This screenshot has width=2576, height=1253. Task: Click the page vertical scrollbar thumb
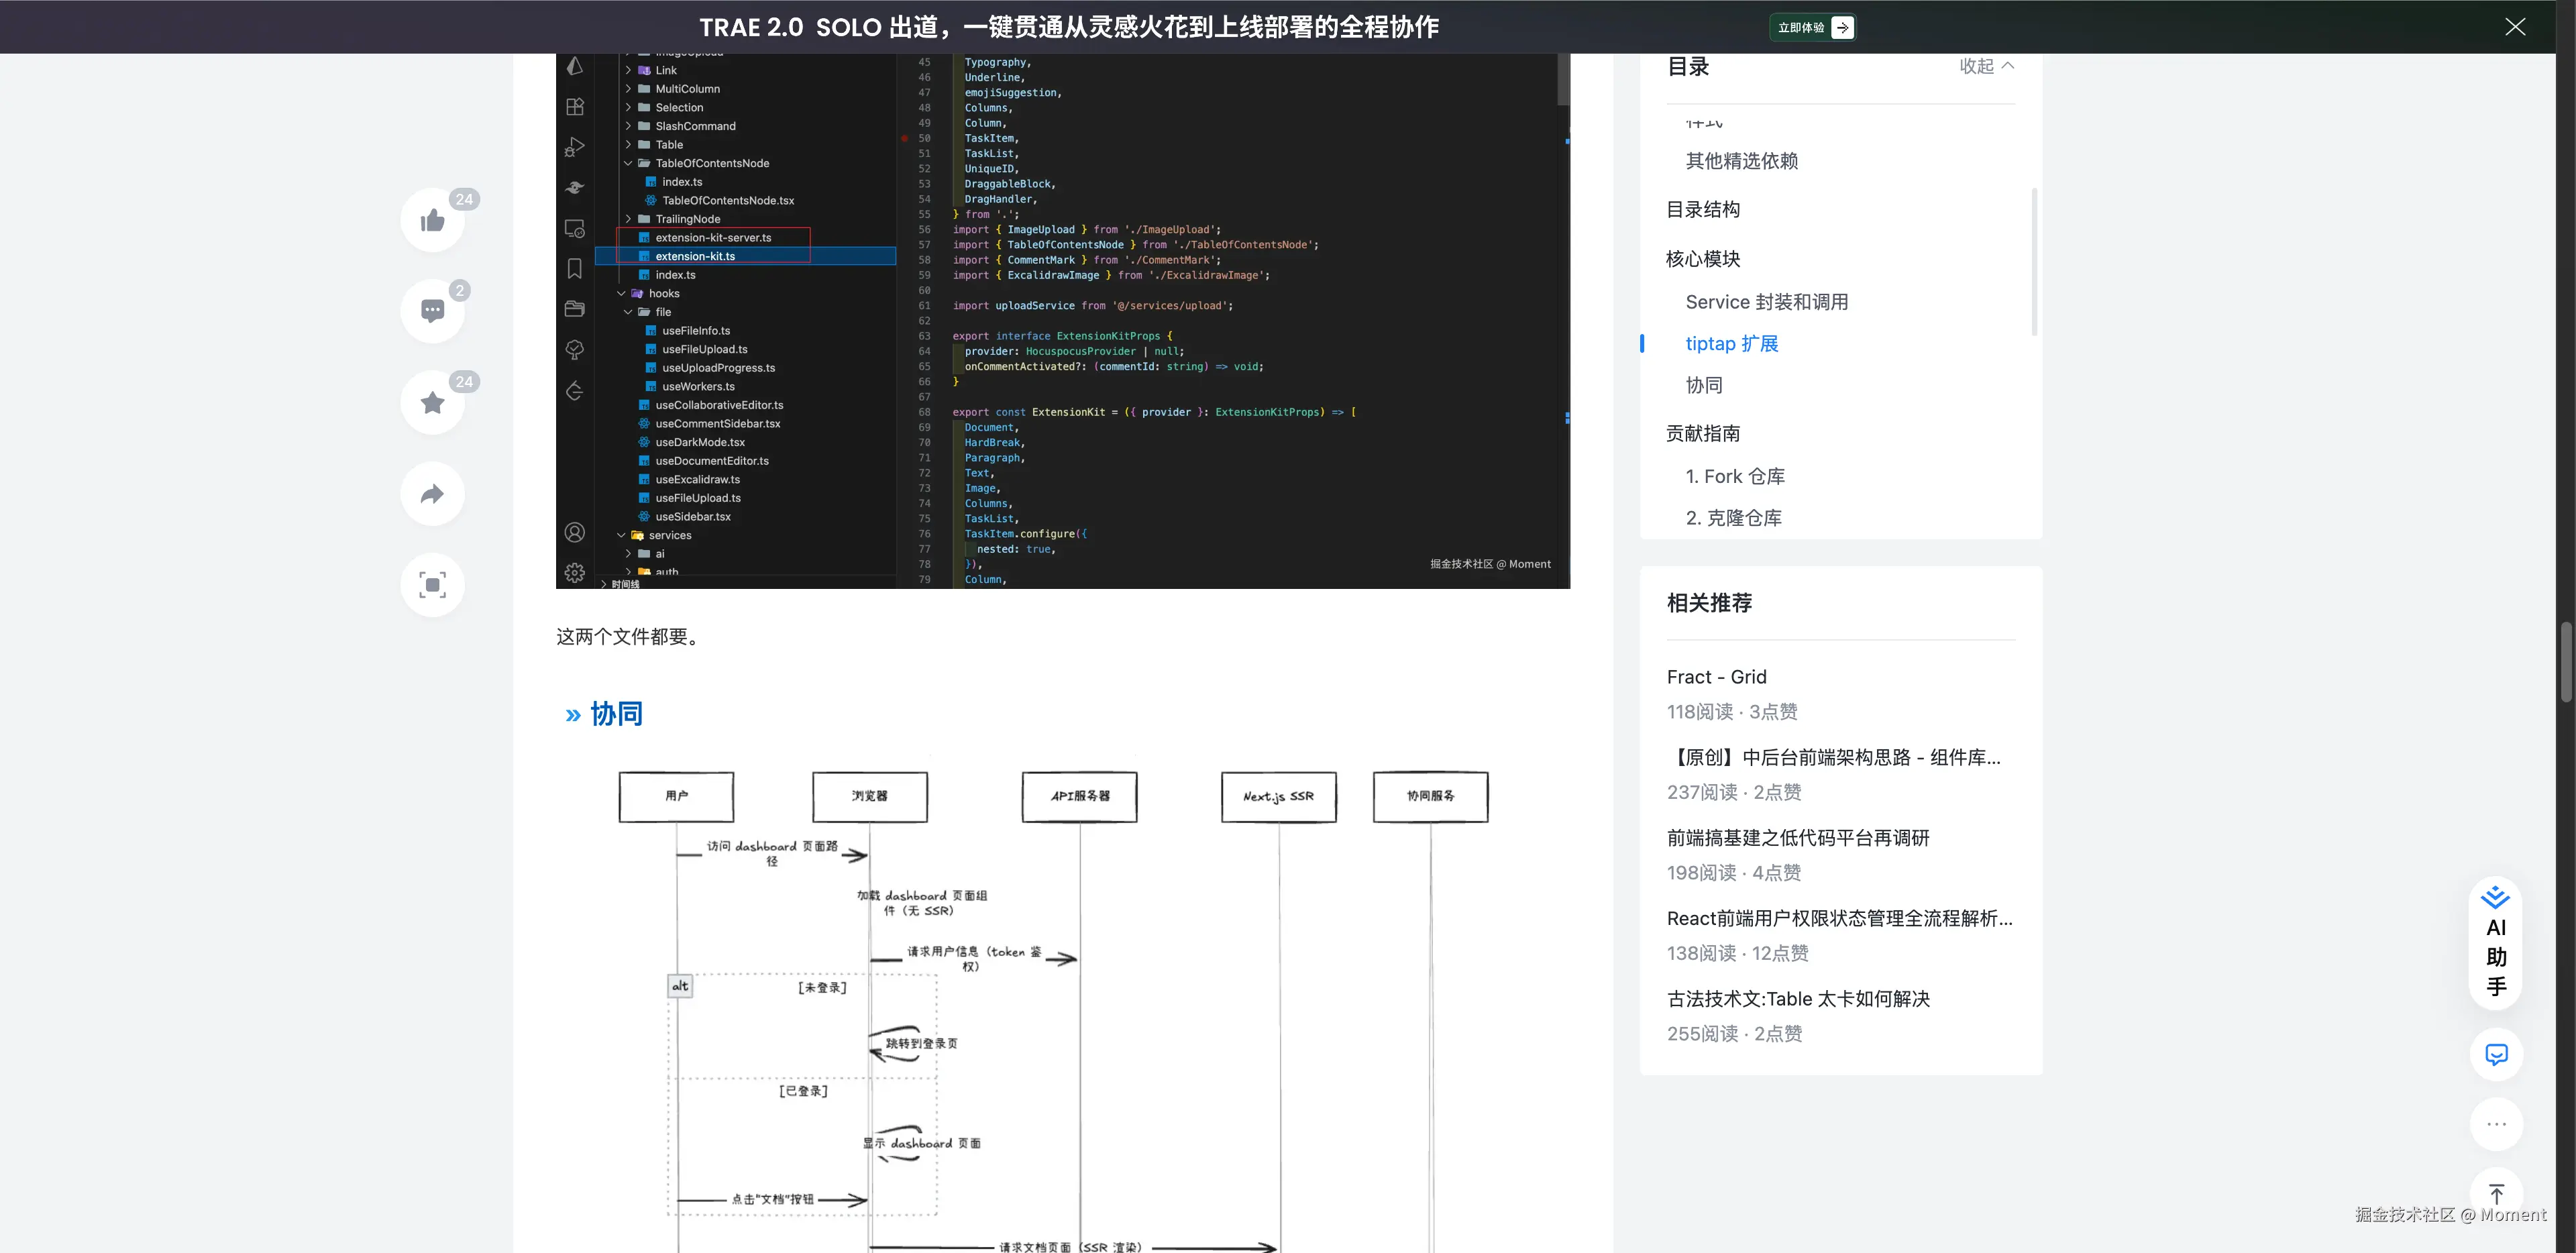(x=2565, y=661)
